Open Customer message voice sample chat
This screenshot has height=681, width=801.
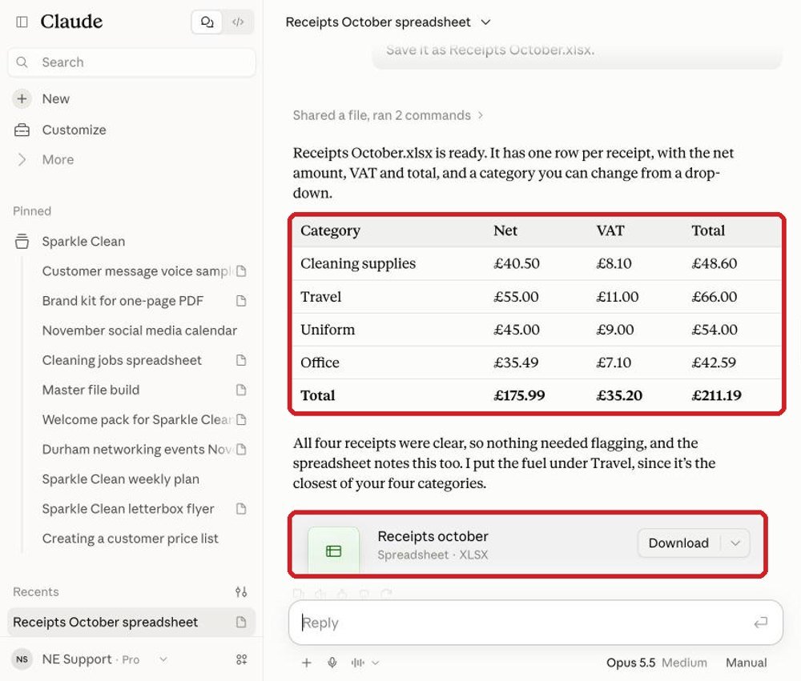(x=136, y=271)
